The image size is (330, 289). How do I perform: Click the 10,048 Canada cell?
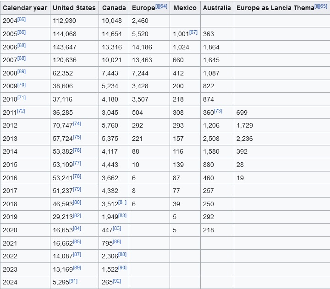pyautogui.click(x=114, y=21)
